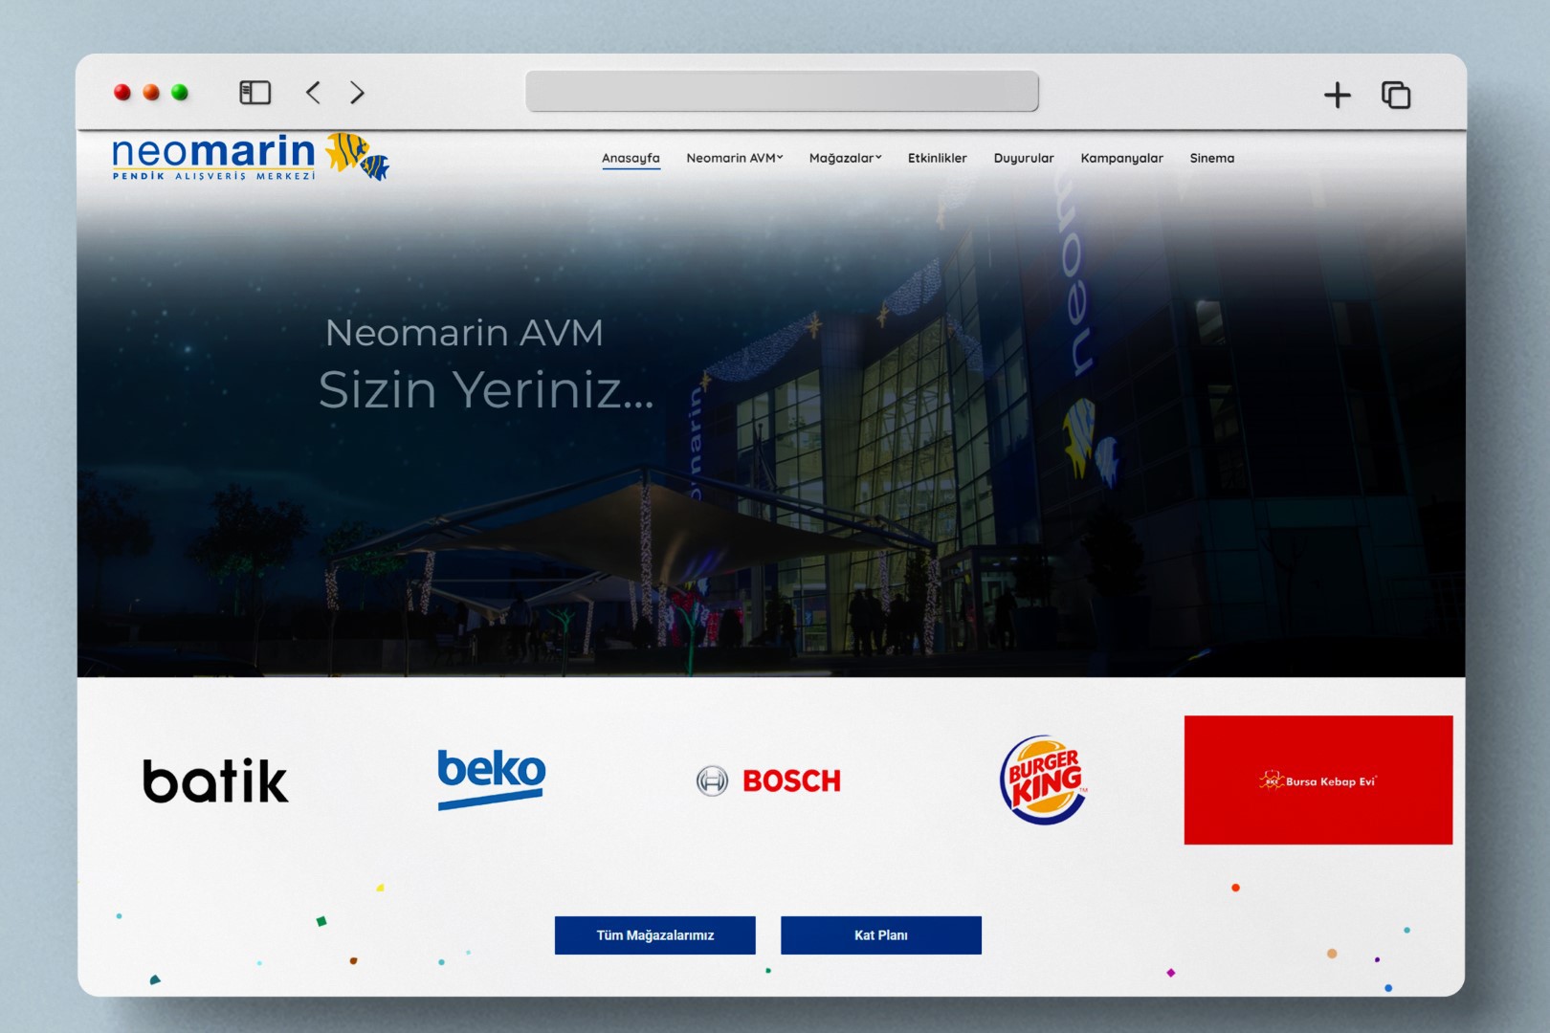Toggle the browser sidebar icon
The width and height of the screenshot is (1550, 1033).
point(255,93)
